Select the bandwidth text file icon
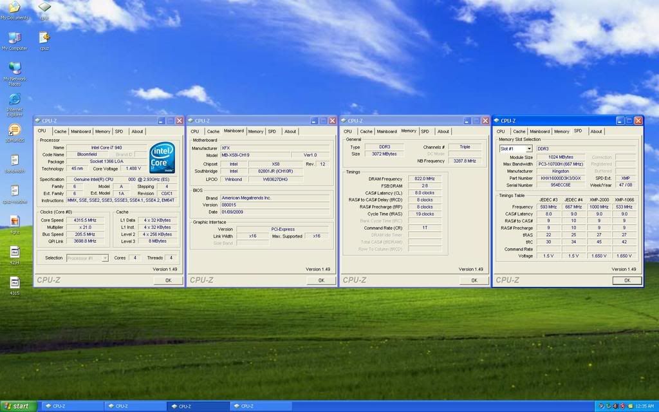Viewport: 659px width, 412px height. (x=15, y=164)
